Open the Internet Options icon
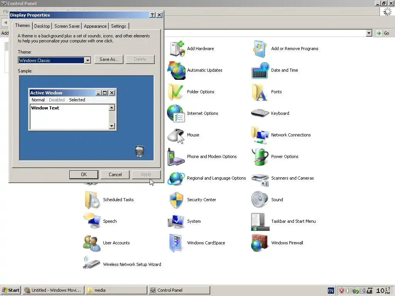 [x=176, y=114]
